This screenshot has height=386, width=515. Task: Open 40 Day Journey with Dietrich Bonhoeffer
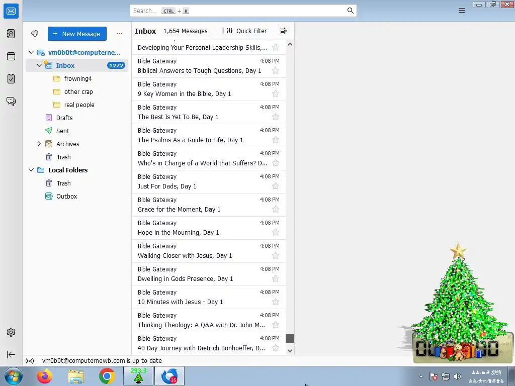(209, 343)
